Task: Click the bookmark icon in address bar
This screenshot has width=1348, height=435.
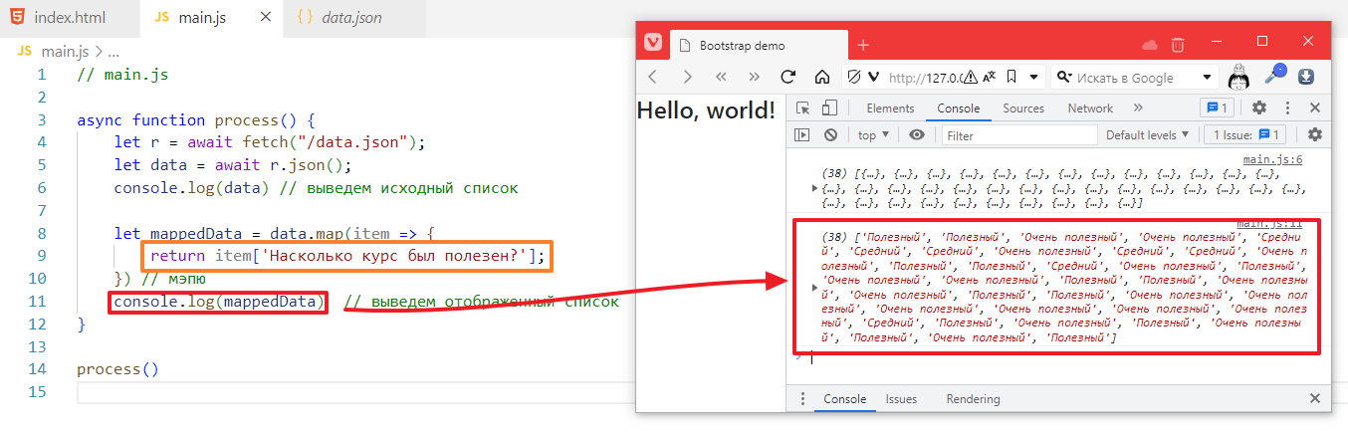Action: click(x=1011, y=78)
